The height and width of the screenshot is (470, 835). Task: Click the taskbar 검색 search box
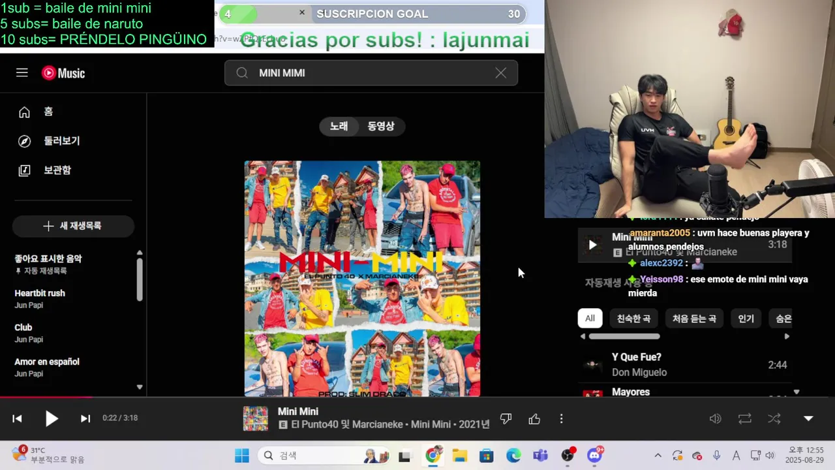pos(325,456)
